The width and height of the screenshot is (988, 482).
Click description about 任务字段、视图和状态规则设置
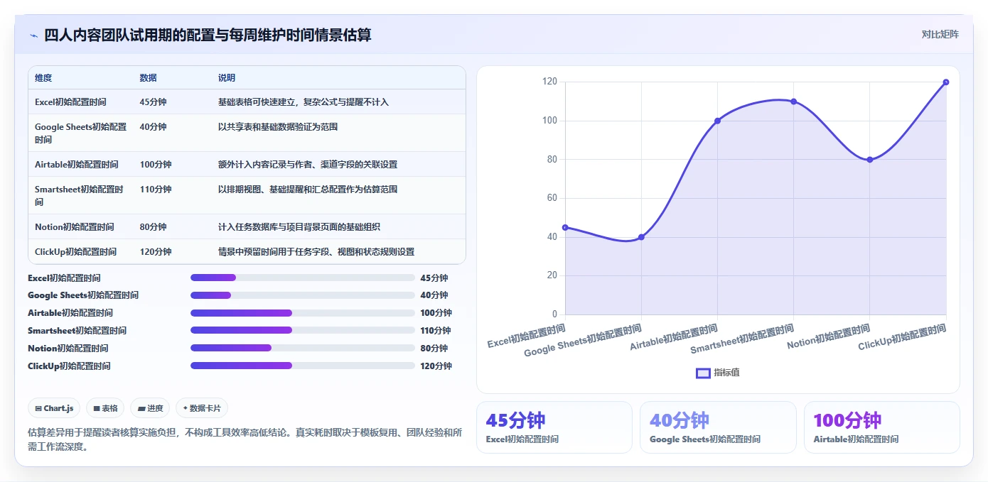[316, 252]
